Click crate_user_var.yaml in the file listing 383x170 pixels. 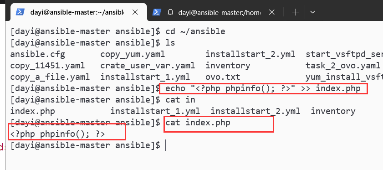point(148,66)
